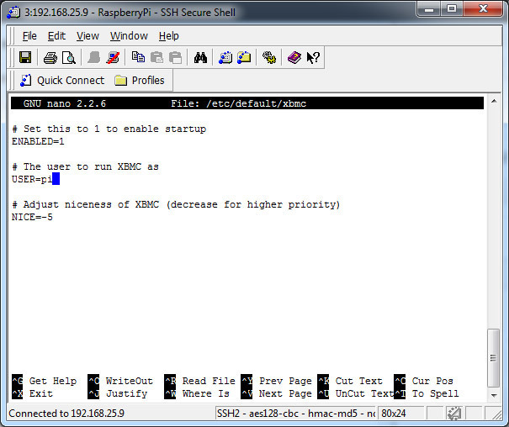Image resolution: width=509 pixels, height=427 pixels.
Task: Open the View menu
Action: (x=87, y=36)
